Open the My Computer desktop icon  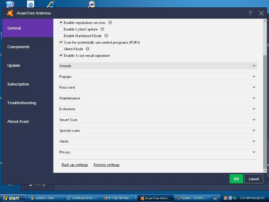pyautogui.click(x=10, y=4)
